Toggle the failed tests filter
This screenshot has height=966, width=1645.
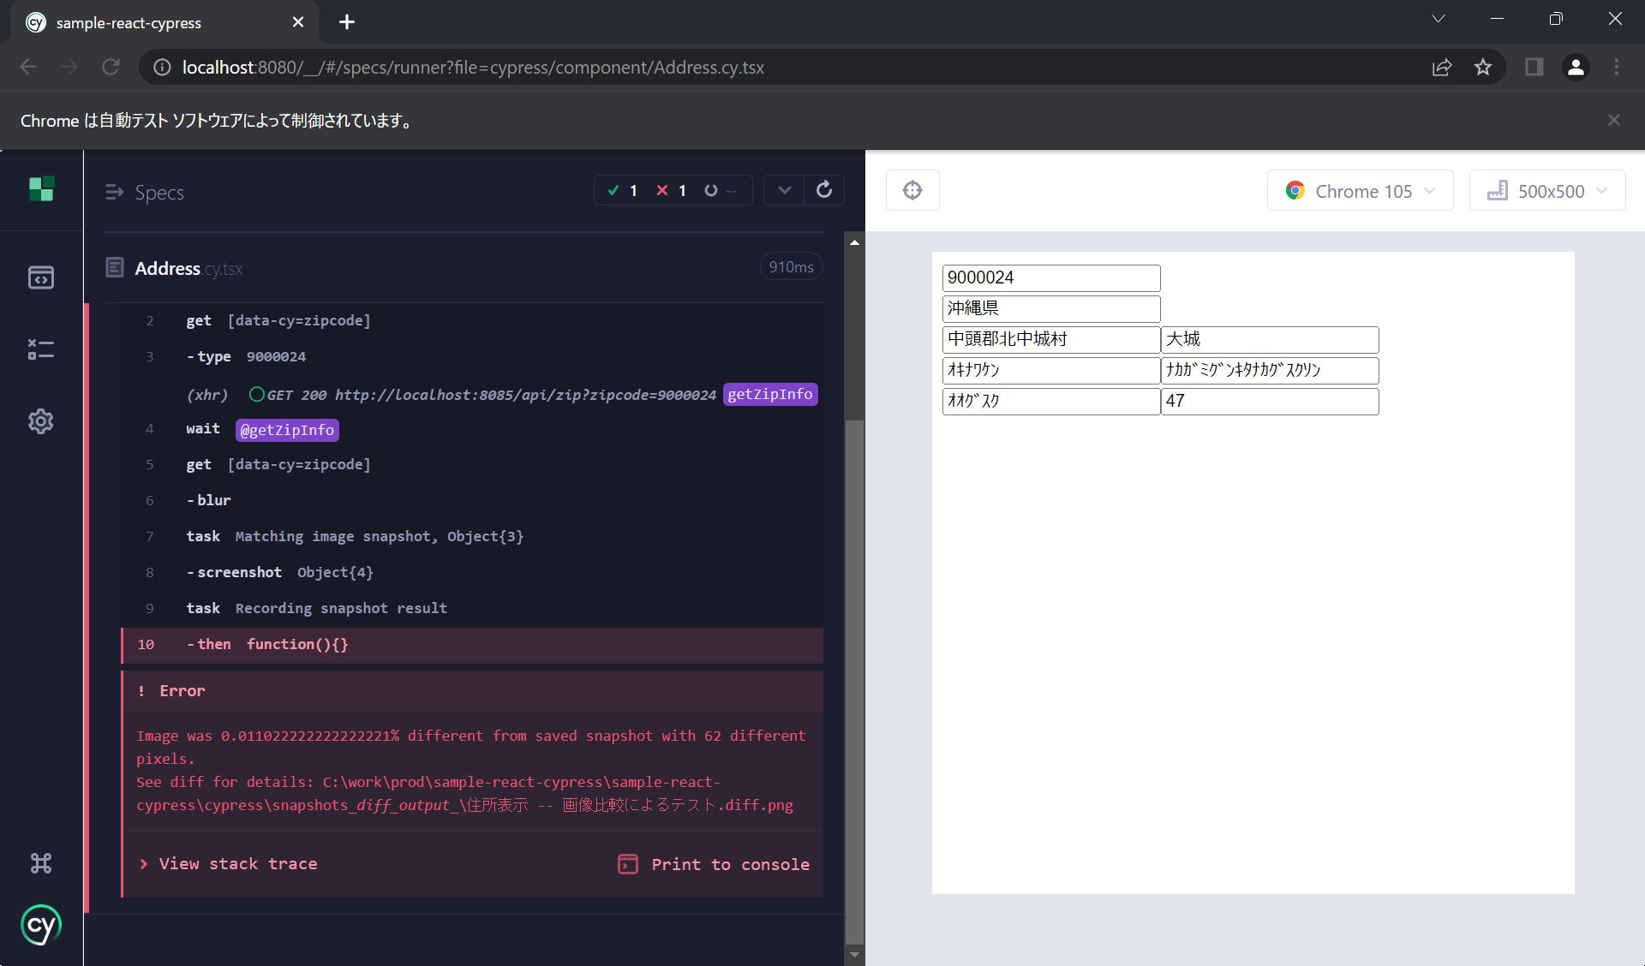tap(673, 190)
